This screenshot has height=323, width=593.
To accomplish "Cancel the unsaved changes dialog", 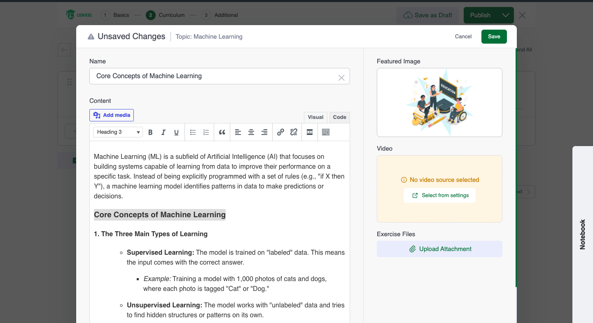I will 463,37.
